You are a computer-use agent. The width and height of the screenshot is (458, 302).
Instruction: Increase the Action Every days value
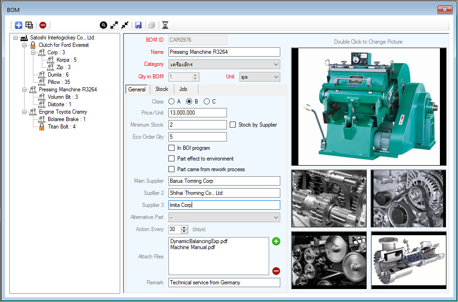click(x=184, y=227)
